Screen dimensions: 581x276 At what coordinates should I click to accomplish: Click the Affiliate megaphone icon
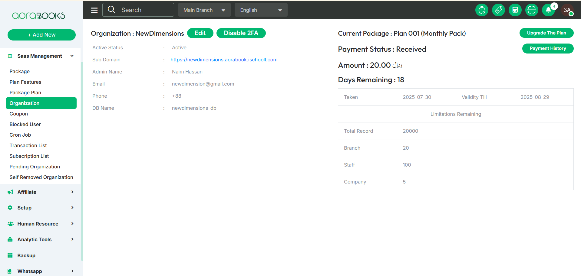pyautogui.click(x=10, y=192)
